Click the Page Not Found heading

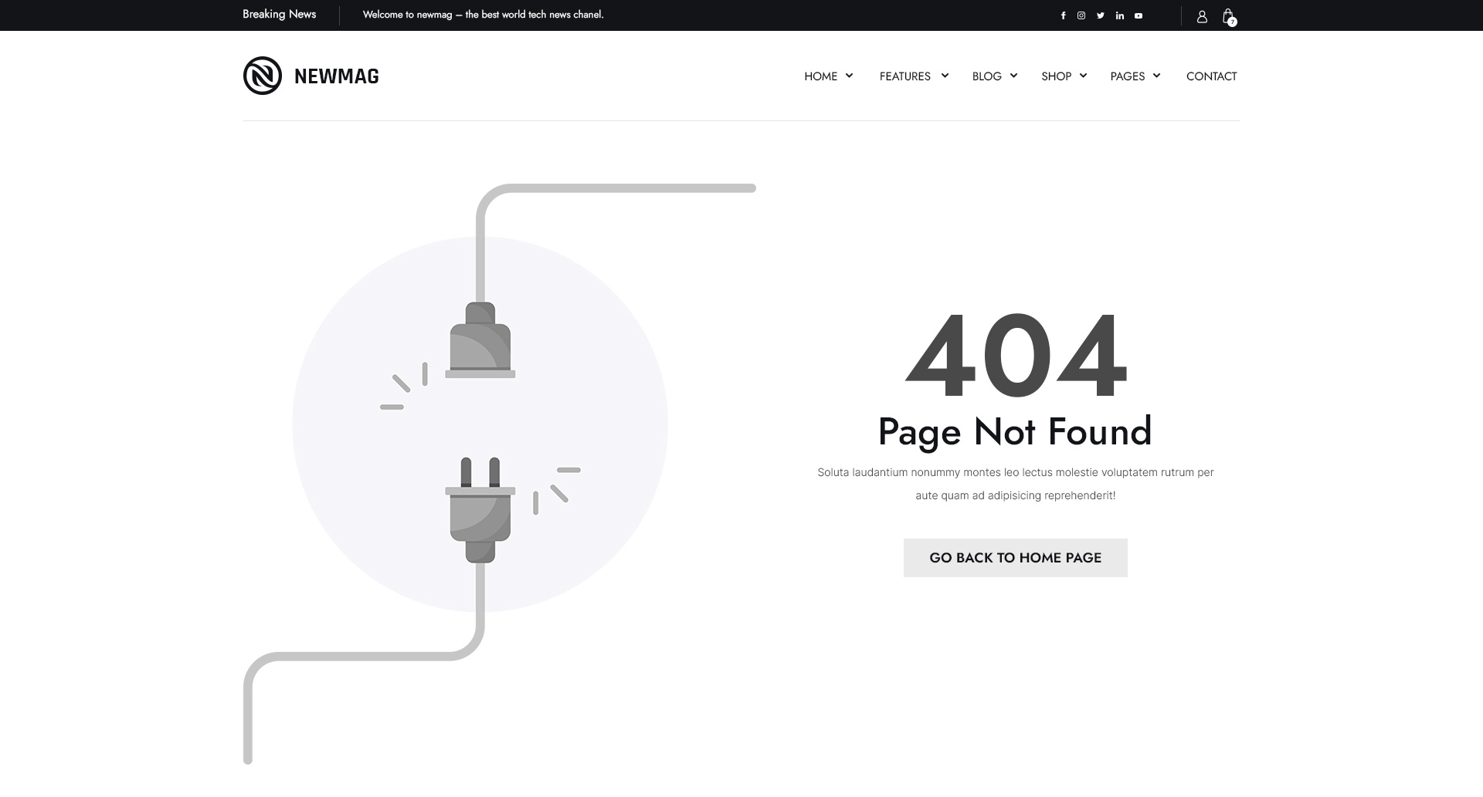(x=1015, y=431)
